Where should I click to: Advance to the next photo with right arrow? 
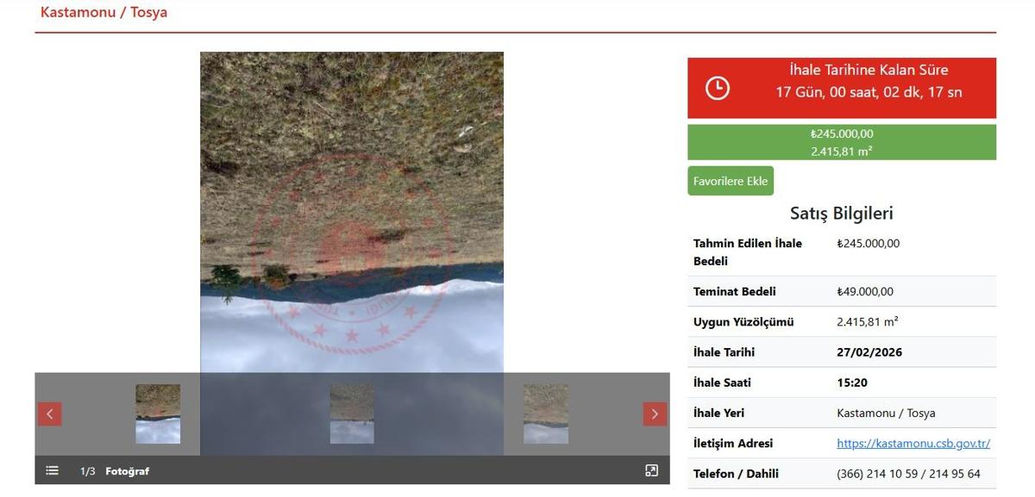pos(655,414)
